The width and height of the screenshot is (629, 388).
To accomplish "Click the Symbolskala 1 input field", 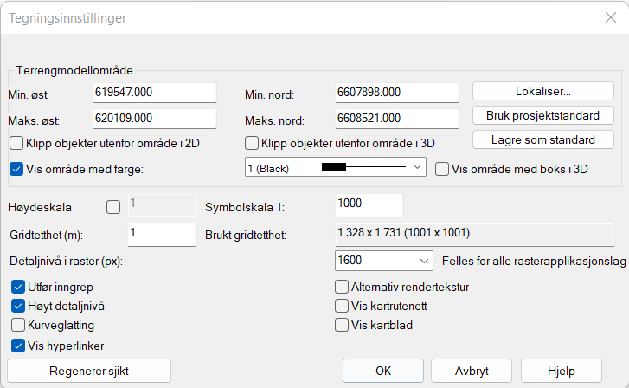I will tap(369, 205).
